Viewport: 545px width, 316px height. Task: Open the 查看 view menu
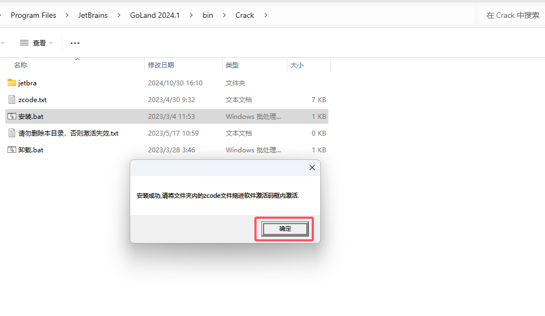pos(36,43)
